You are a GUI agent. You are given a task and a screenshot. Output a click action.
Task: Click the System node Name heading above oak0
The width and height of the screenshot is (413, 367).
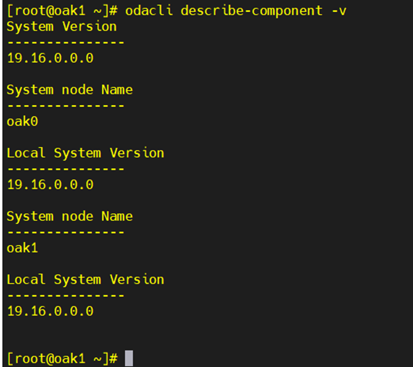(69, 90)
